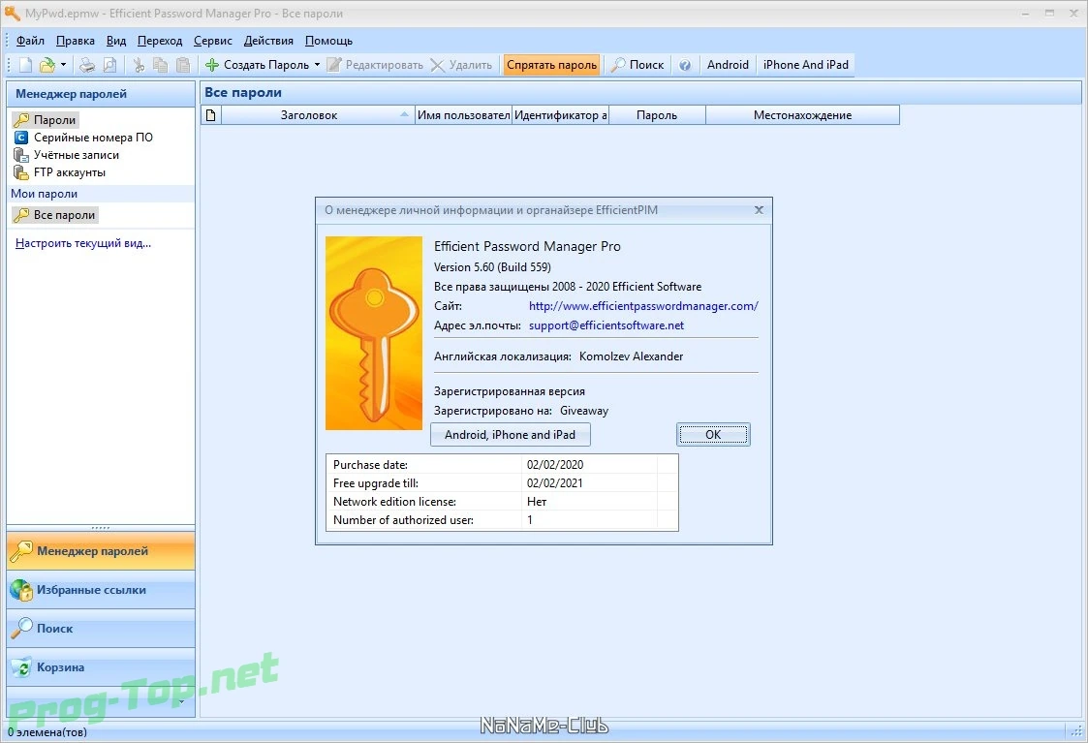Click the orange key logo image
The width and height of the screenshot is (1088, 743).
click(x=374, y=333)
